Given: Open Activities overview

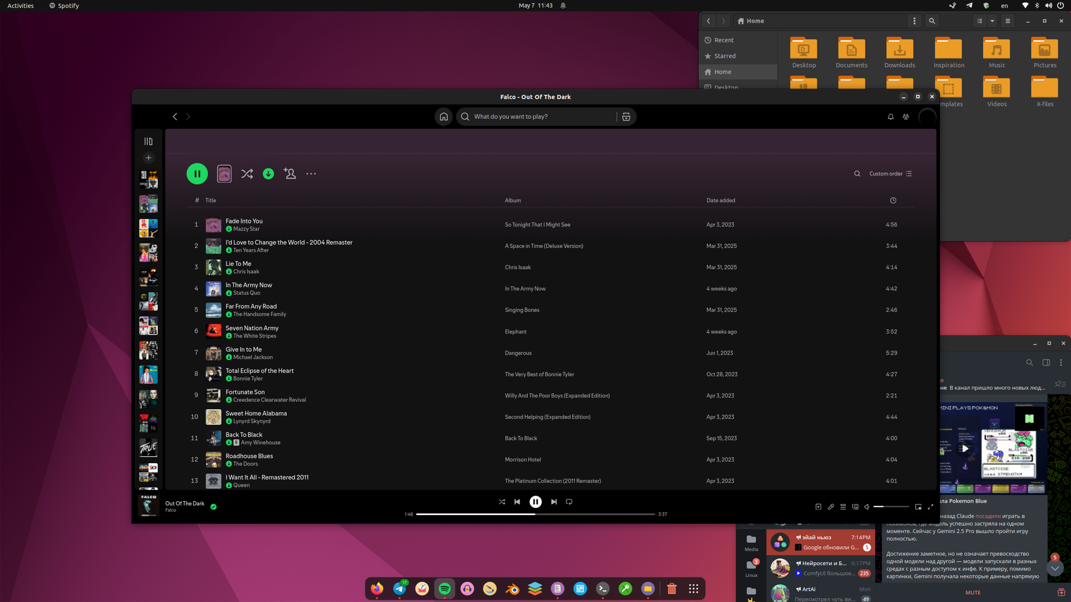Looking at the screenshot, I should click(x=21, y=6).
